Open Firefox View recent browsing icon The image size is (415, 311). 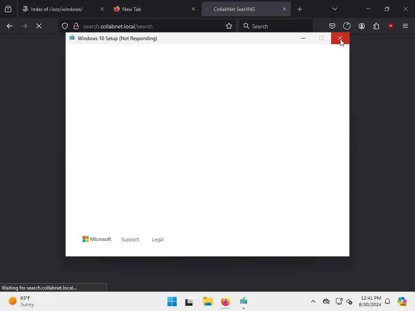coord(8,9)
